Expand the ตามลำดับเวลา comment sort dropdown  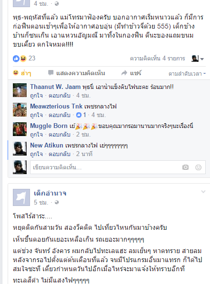[187, 74]
